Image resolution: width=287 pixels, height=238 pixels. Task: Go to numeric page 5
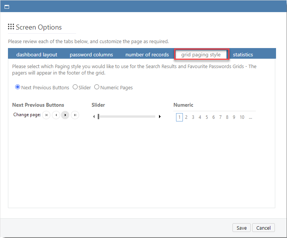207,117
